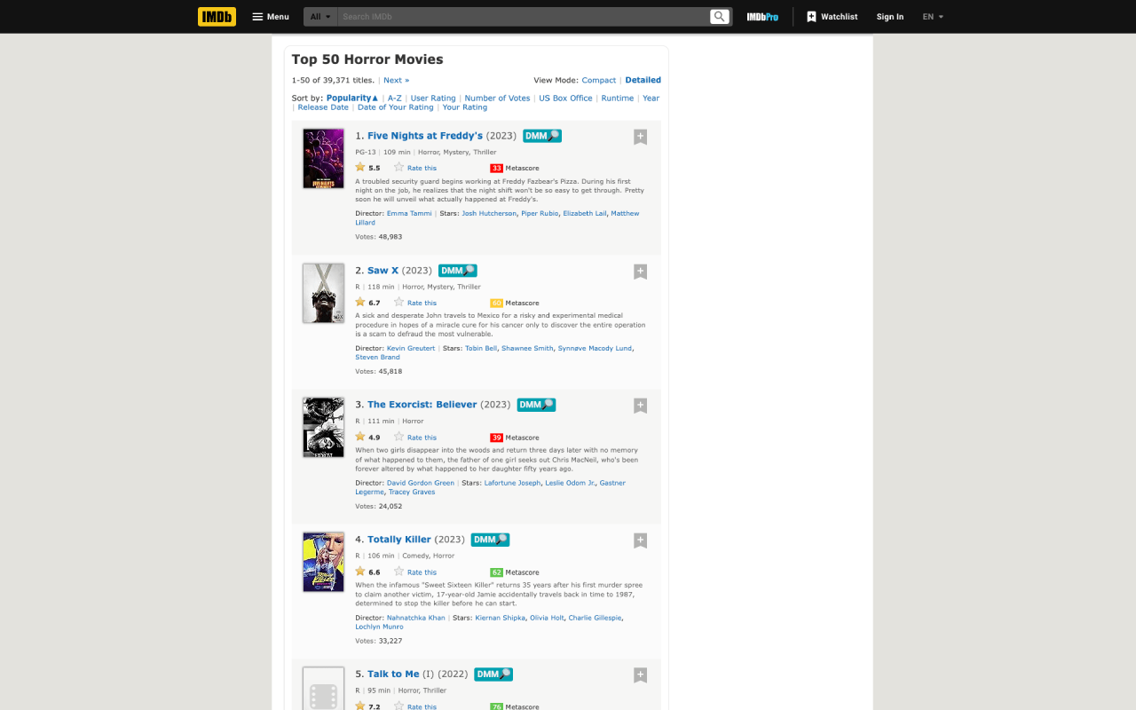
Task: Click DMM badge next to Totally Killer
Action: 491,540
